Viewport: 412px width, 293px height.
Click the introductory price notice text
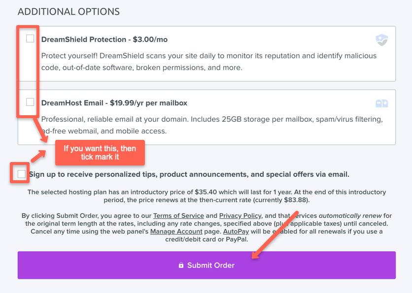tap(206, 196)
